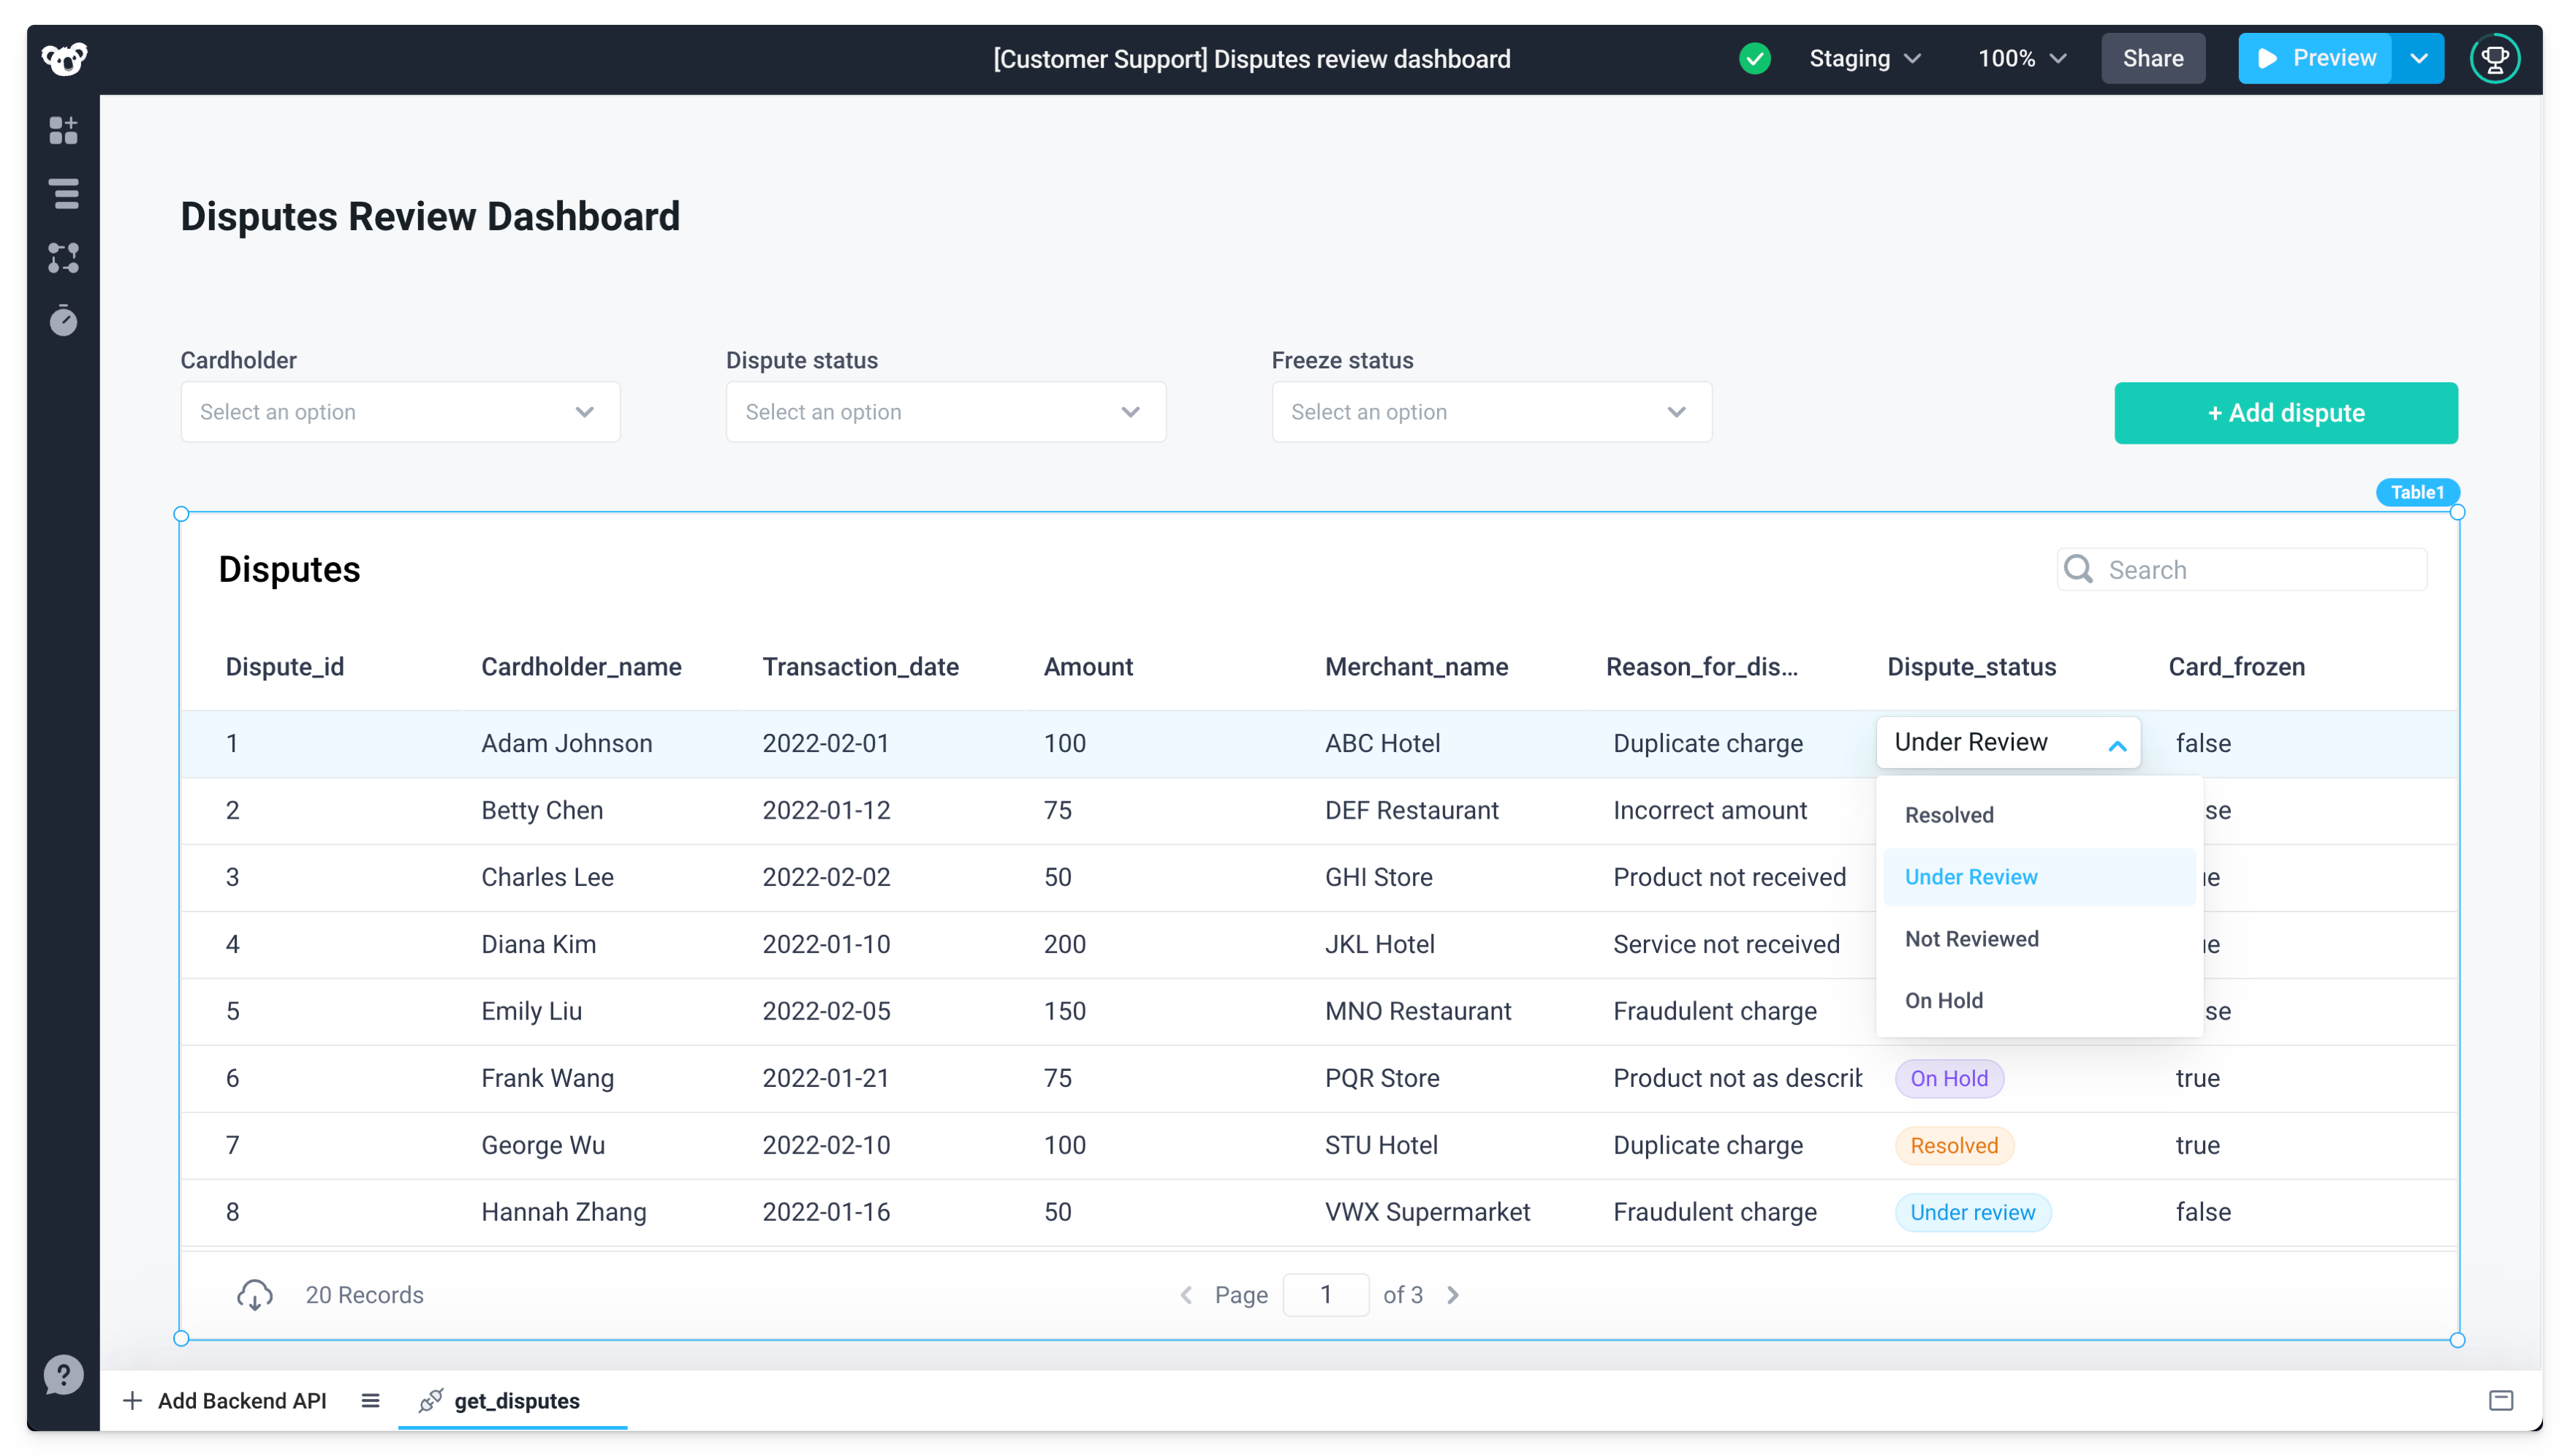Download table records with cloud icon
The width and height of the screenshot is (2570, 1456).
[254, 1295]
